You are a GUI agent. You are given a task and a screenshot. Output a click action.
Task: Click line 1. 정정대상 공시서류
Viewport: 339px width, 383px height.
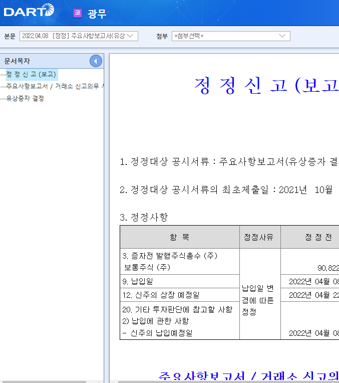click(229, 162)
